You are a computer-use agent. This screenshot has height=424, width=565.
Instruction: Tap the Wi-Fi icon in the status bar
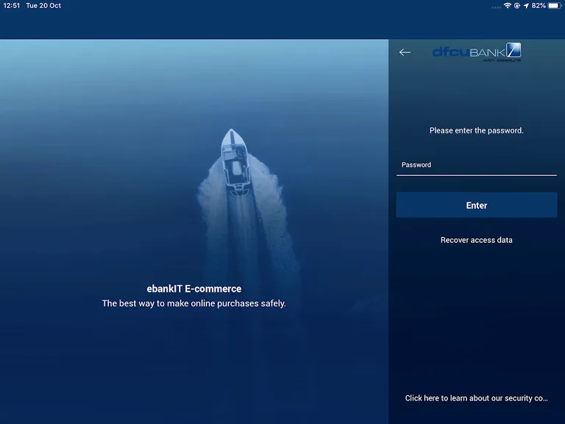pyautogui.click(x=507, y=6)
